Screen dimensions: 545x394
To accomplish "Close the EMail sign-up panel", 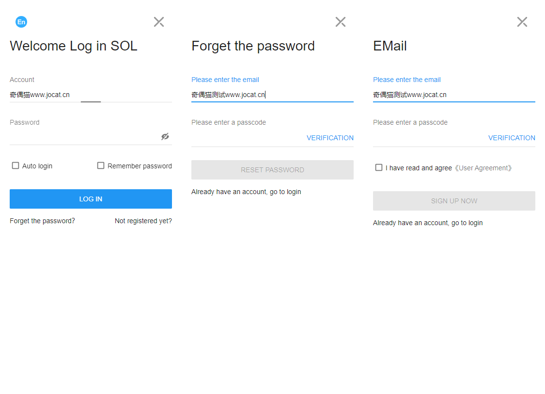I will pyautogui.click(x=522, y=22).
